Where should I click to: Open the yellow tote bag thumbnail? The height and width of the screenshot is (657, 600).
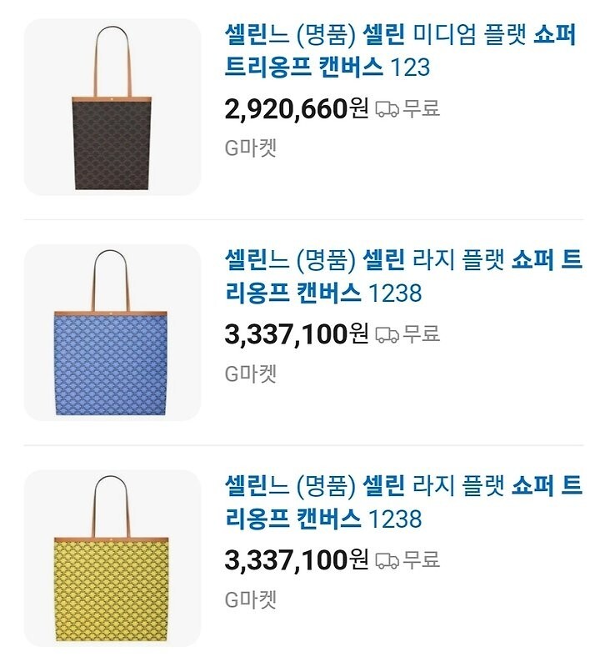(112, 558)
